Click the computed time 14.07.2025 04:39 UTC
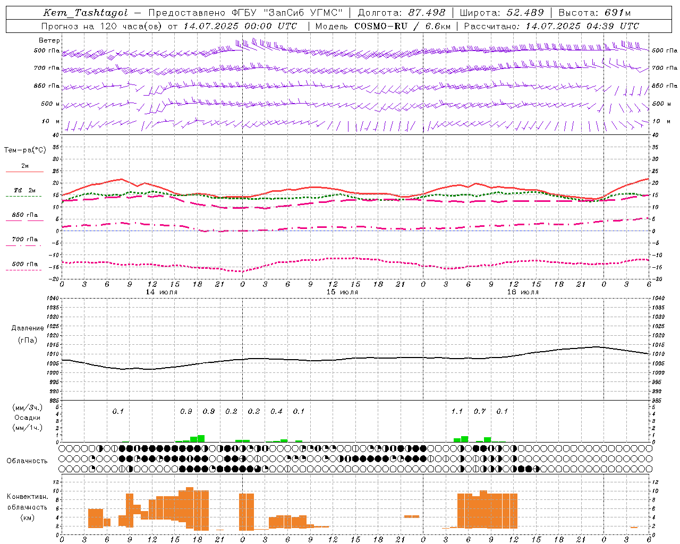Image resolution: width=680 pixels, height=544 pixels. [x=582, y=26]
